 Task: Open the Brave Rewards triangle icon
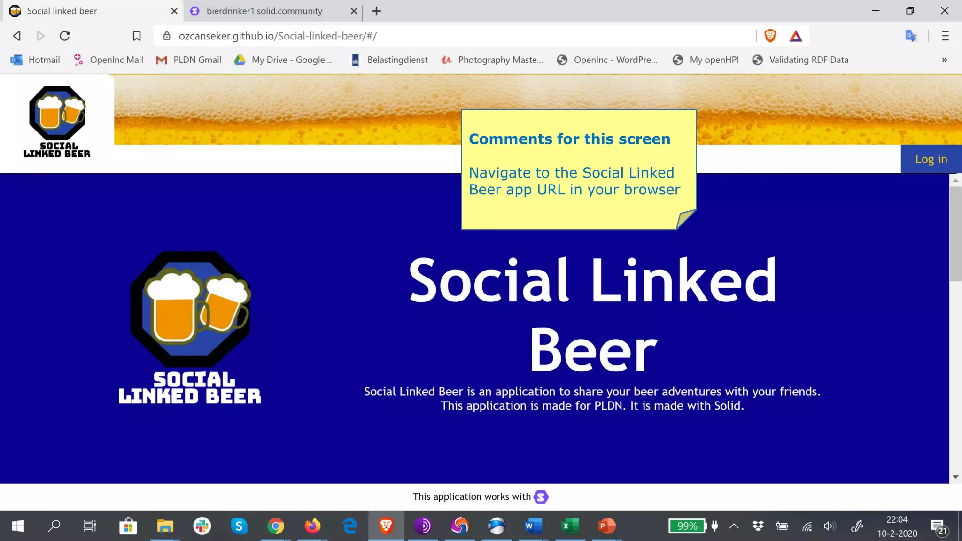tap(796, 36)
